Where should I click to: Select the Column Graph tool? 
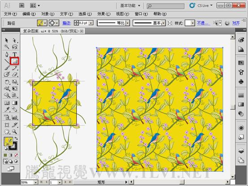(x=14, y=117)
